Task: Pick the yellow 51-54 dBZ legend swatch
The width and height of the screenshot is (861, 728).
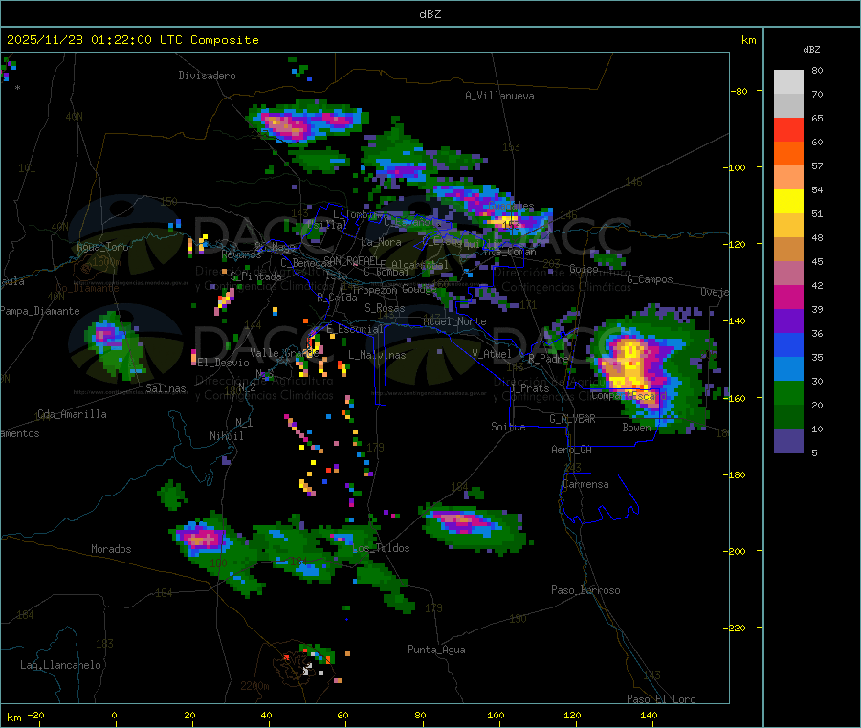Action: click(788, 202)
